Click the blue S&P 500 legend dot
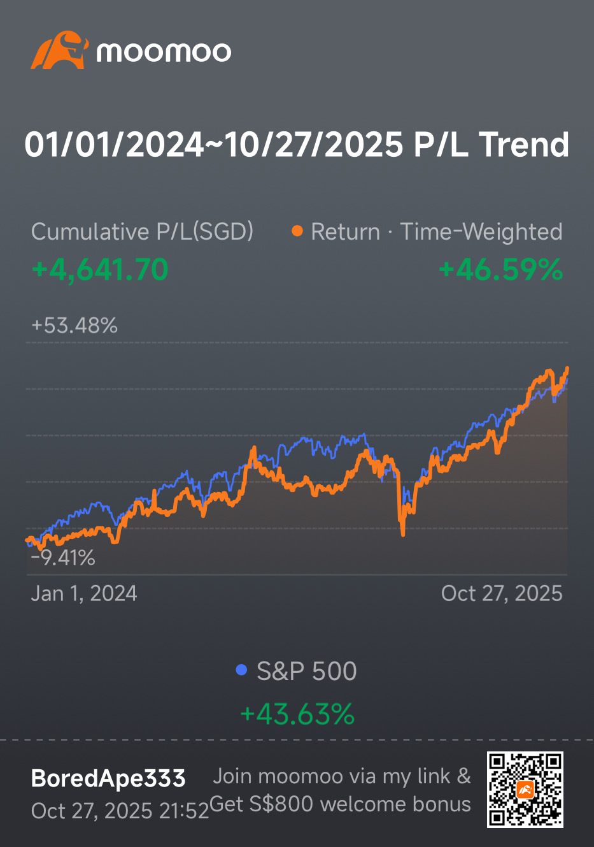 [x=241, y=670]
